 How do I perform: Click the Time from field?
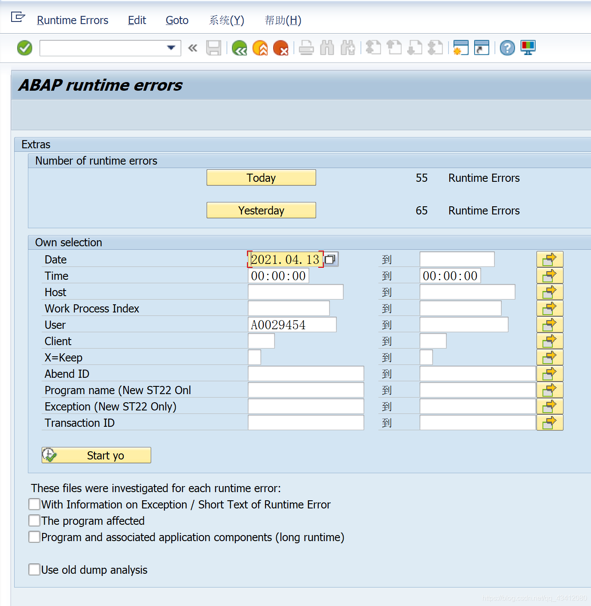click(x=278, y=275)
